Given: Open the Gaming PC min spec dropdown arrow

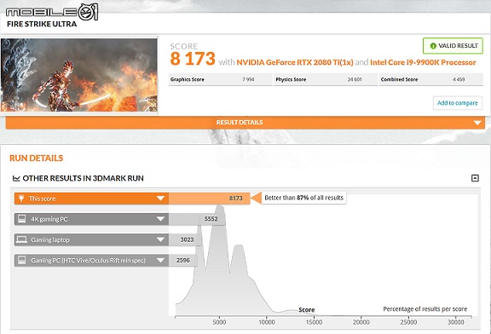Looking at the screenshot, I should pos(160,260).
